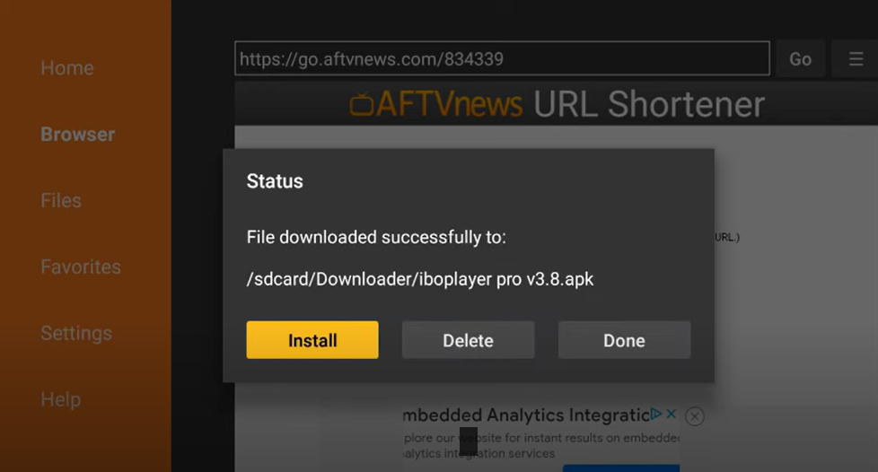Switch to the Files section
Viewport: 878px width, 472px height.
point(61,200)
